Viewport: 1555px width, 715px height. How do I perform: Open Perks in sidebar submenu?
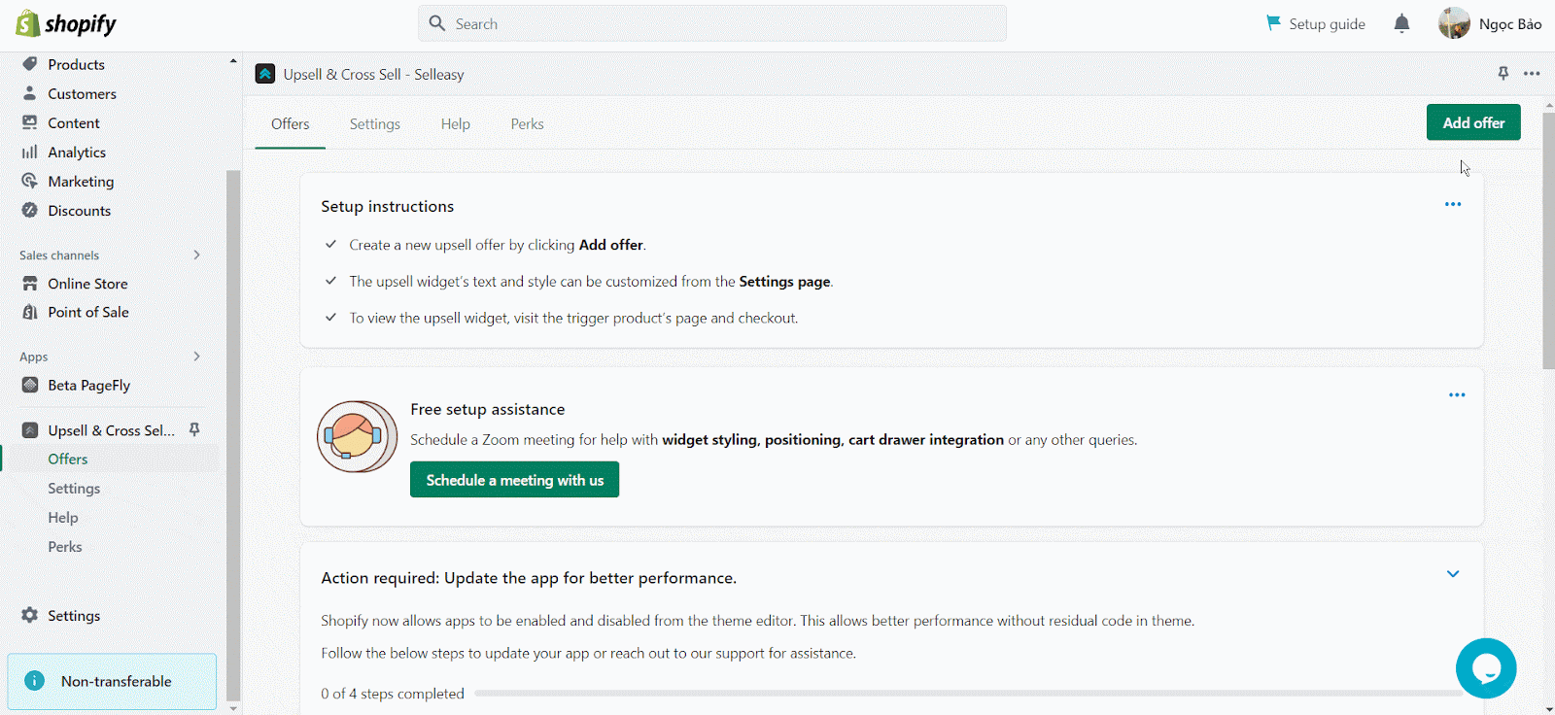coord(65,546)
